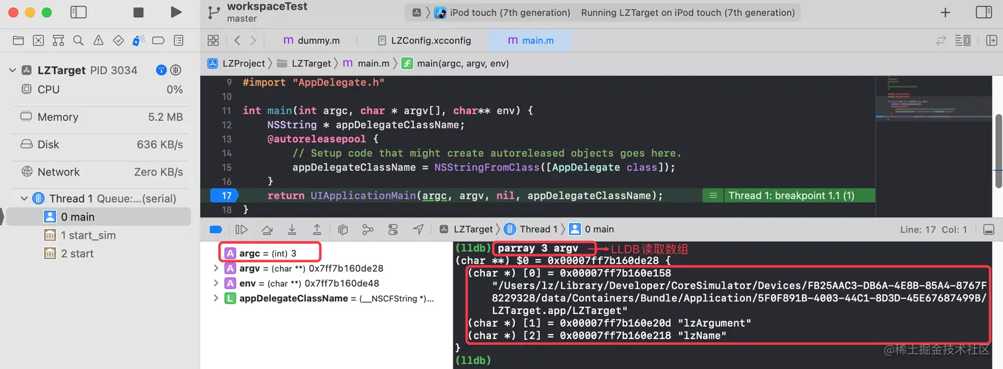The width and height of the screenshot is (1003, 369).
Task: Open the Disk gauge report
Action: (x=101, y=144)
